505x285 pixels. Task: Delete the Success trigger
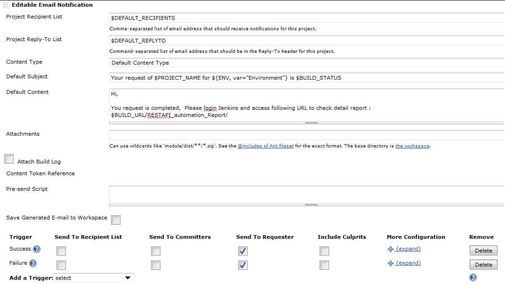click(x=483, y=251)
